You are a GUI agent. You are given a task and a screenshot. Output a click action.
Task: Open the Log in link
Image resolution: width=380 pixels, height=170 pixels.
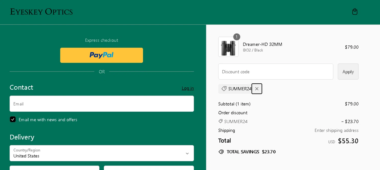tap(188, 88)
